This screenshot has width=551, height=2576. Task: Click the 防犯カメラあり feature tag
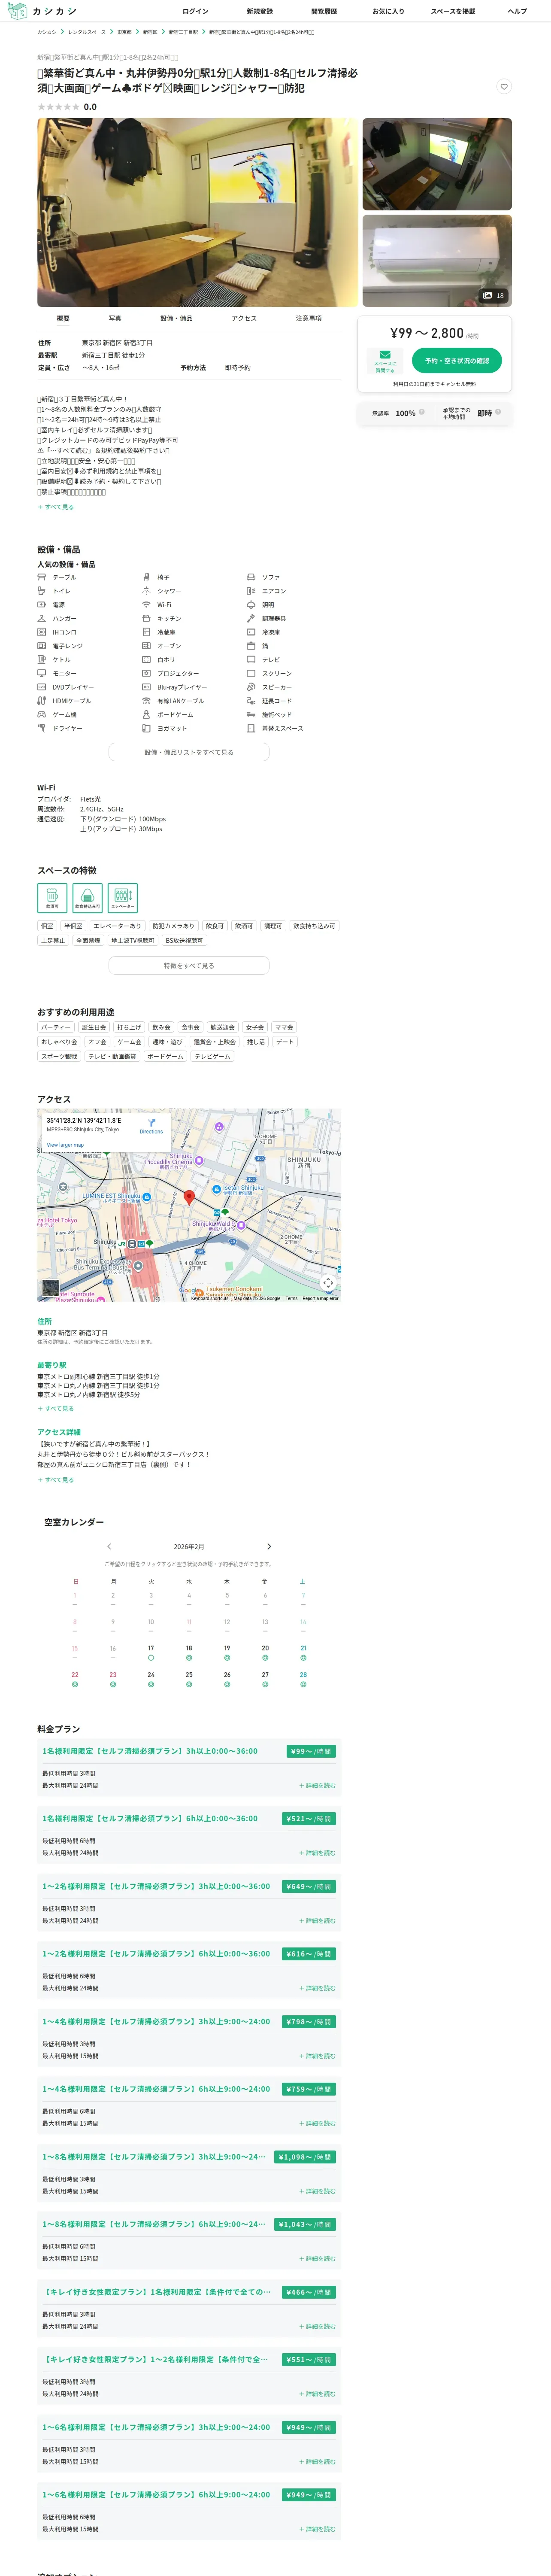coord(173,926)
